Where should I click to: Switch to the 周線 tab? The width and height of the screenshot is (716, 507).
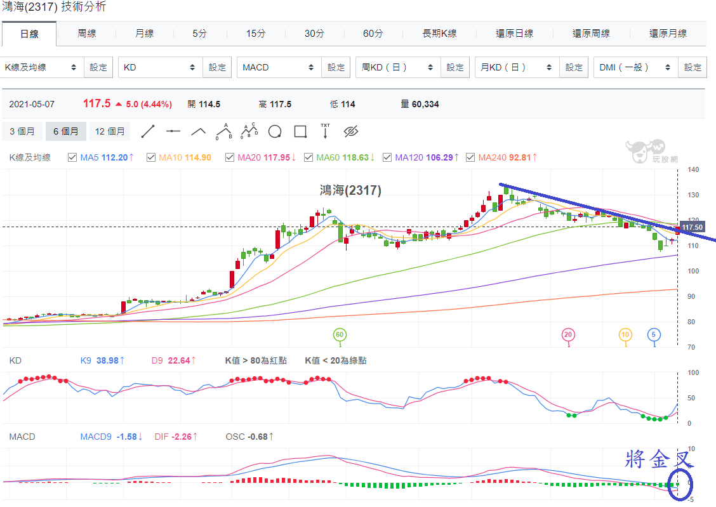pos(87,33)
